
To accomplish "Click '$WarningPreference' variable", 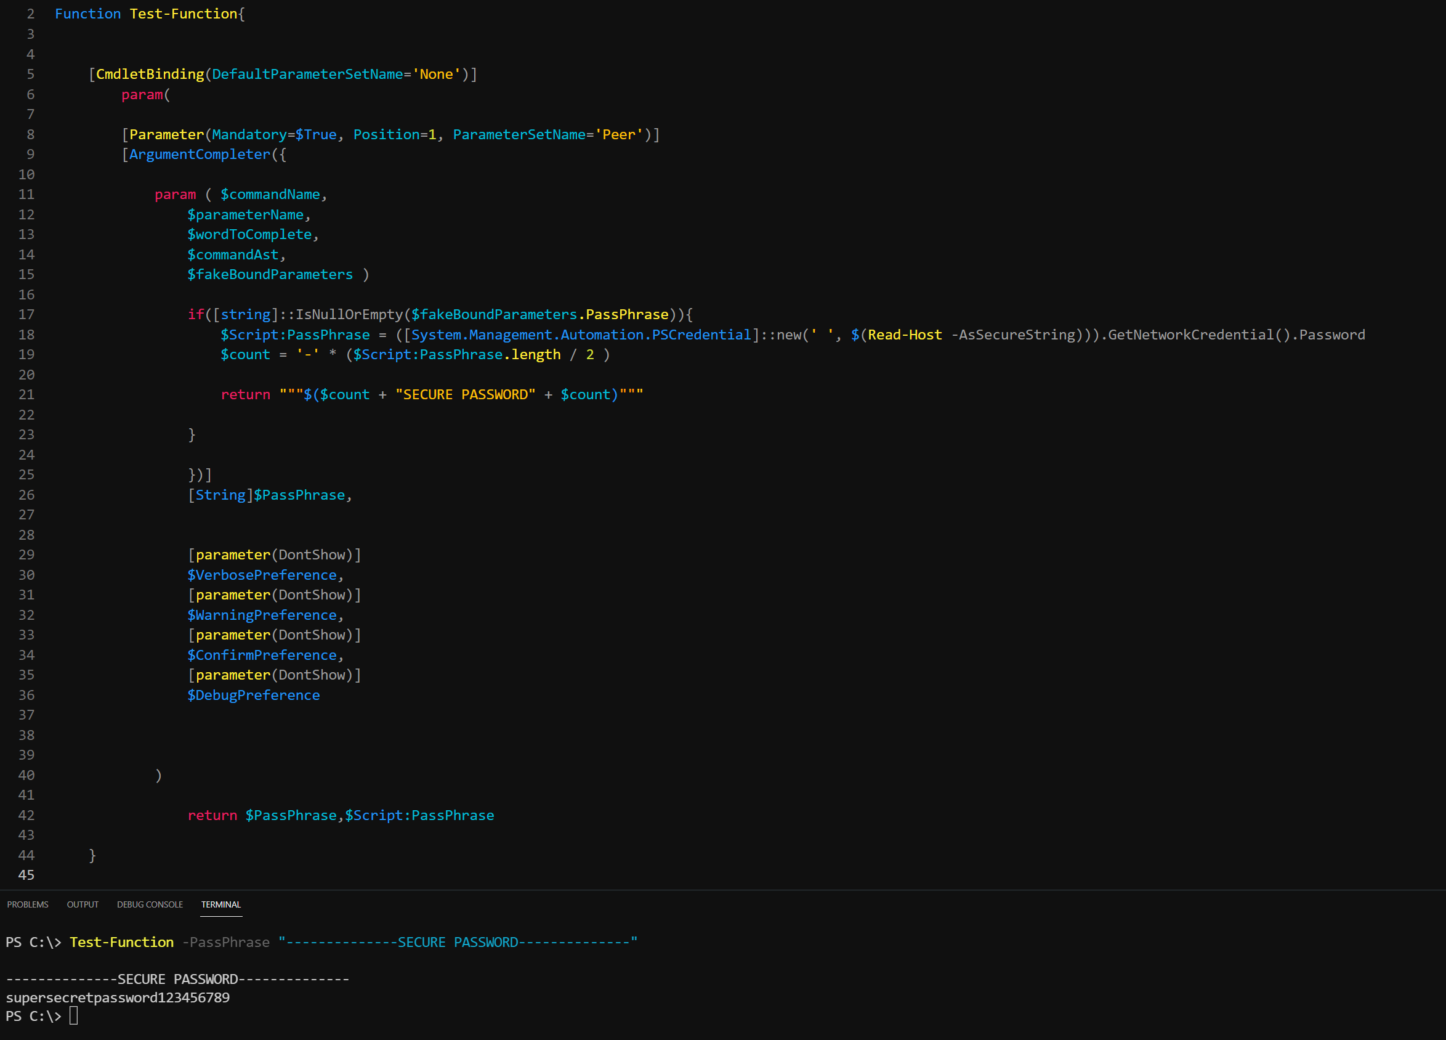I will [262, 614].
